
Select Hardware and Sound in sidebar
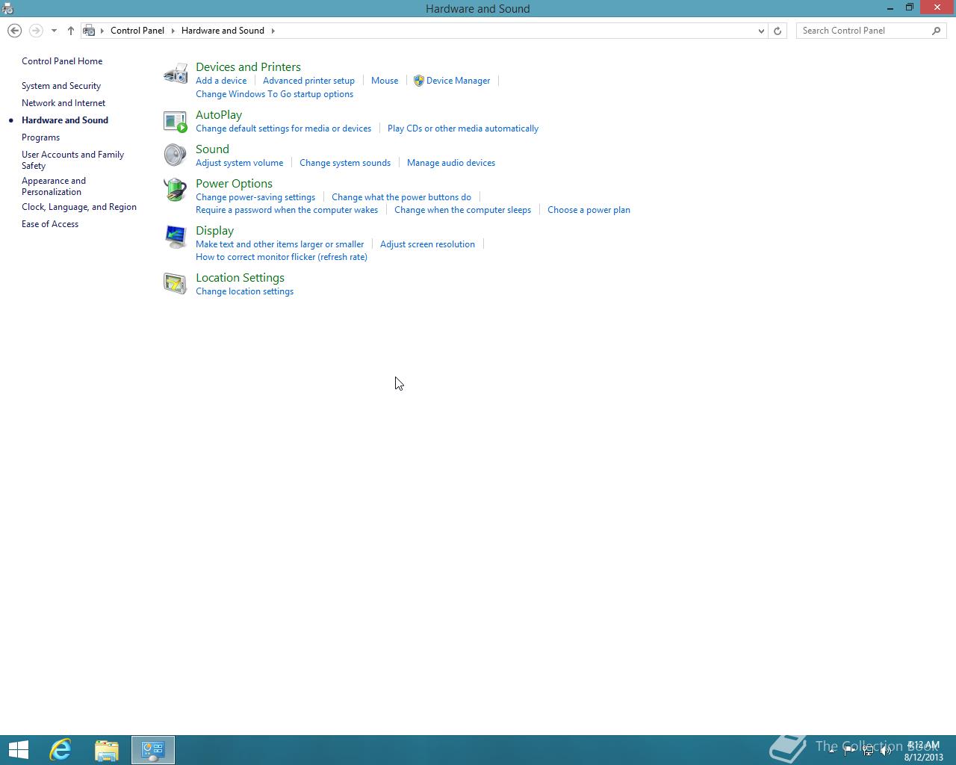[65, 120]
